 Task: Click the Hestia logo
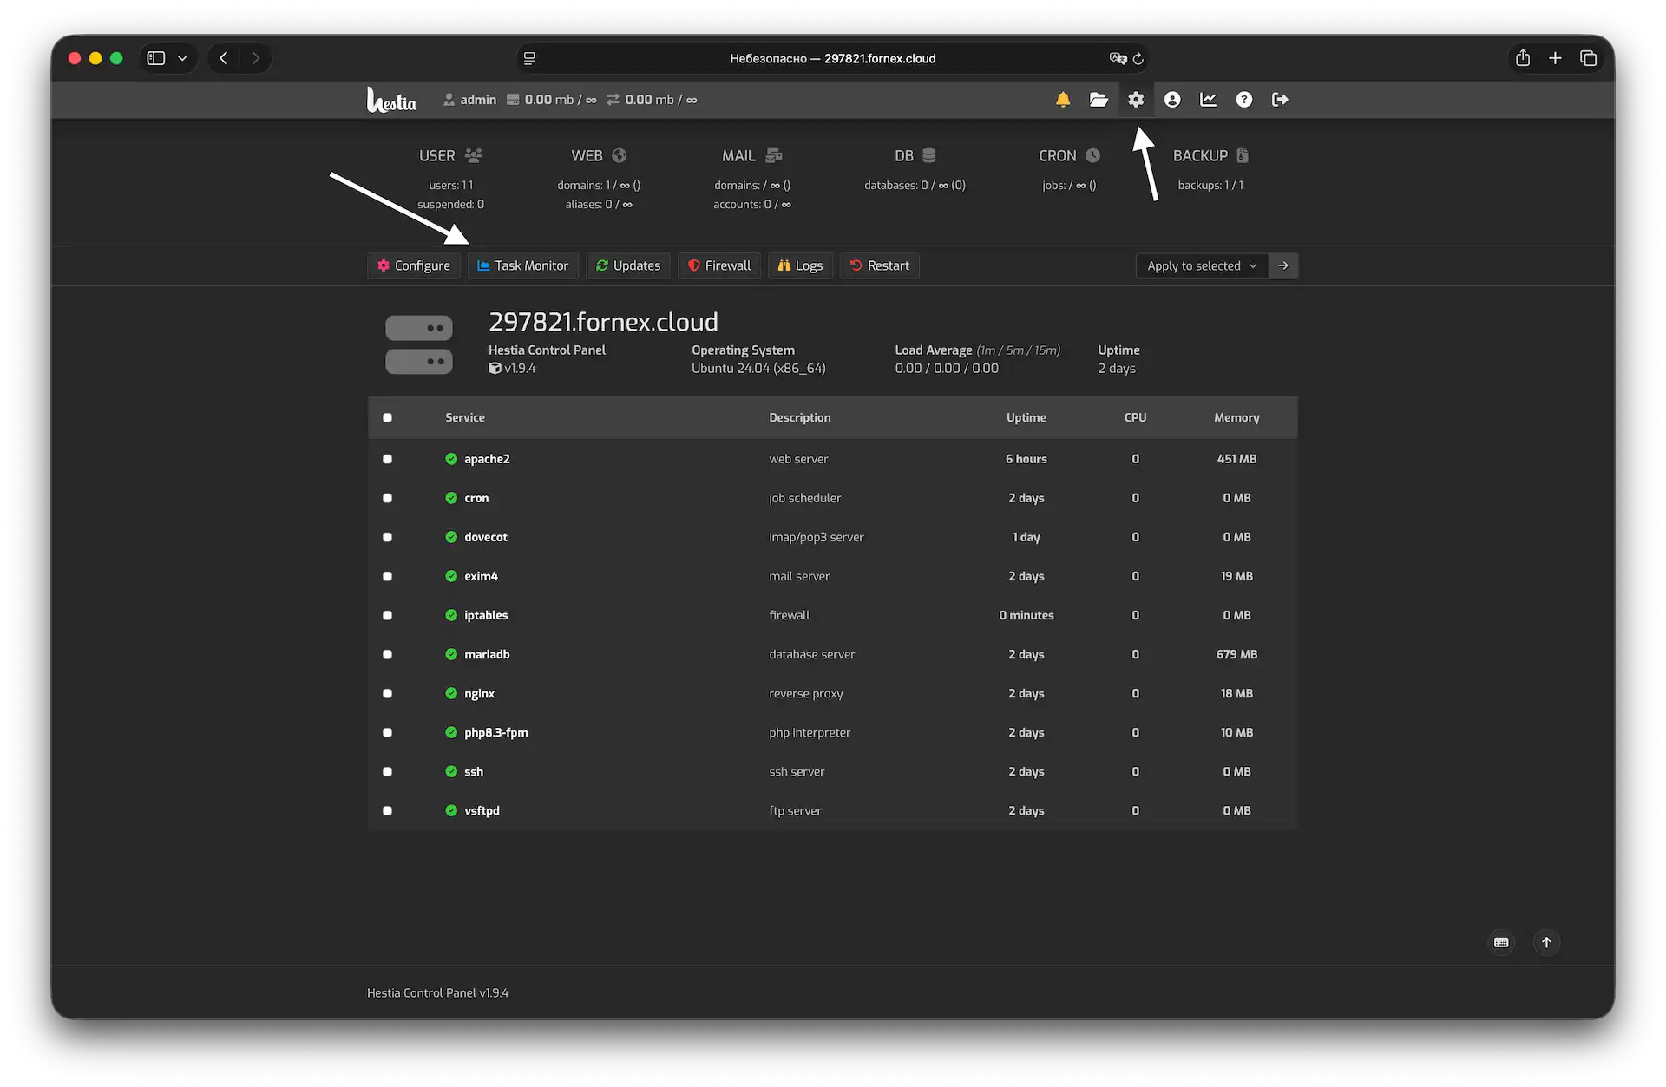391,100
